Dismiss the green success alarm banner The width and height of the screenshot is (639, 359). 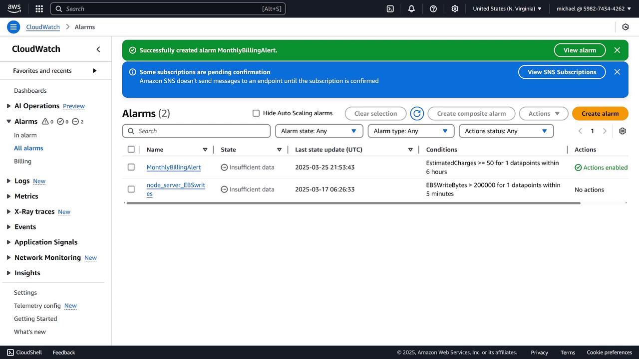[x=617, y=50]
